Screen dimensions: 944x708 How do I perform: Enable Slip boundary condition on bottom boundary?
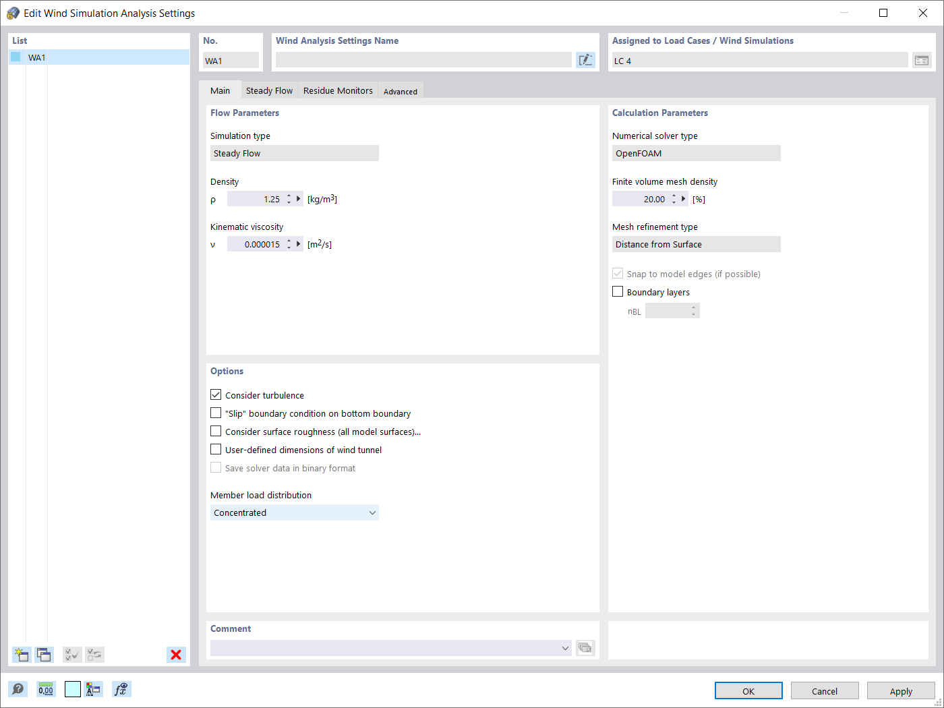pos(216,413)
